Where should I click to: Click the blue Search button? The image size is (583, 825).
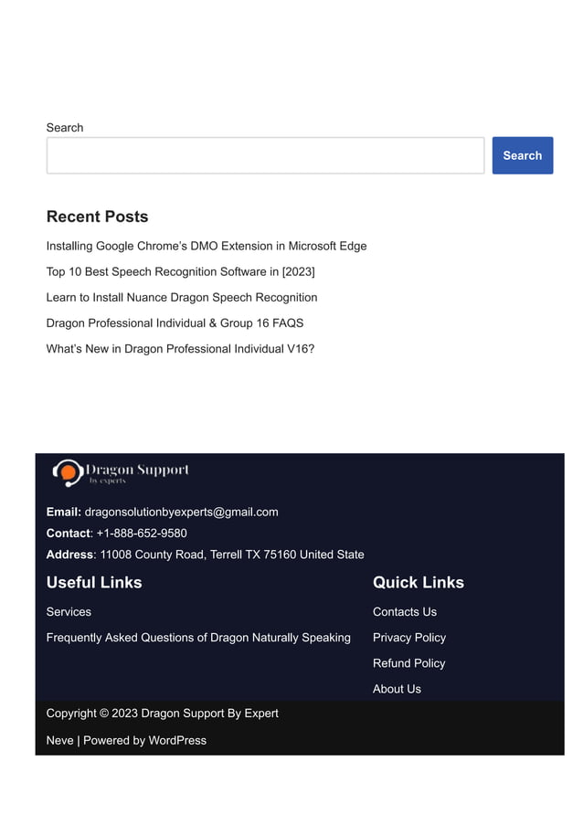[x=522, y=155]
